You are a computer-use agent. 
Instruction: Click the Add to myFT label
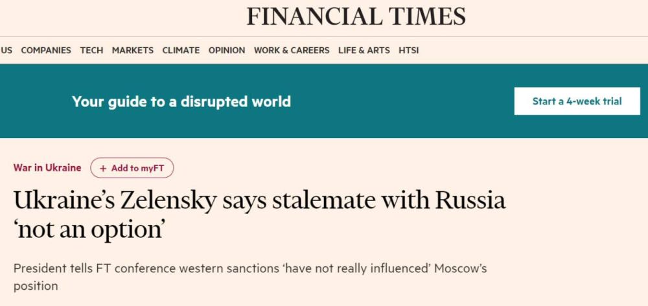click(137, 168)
